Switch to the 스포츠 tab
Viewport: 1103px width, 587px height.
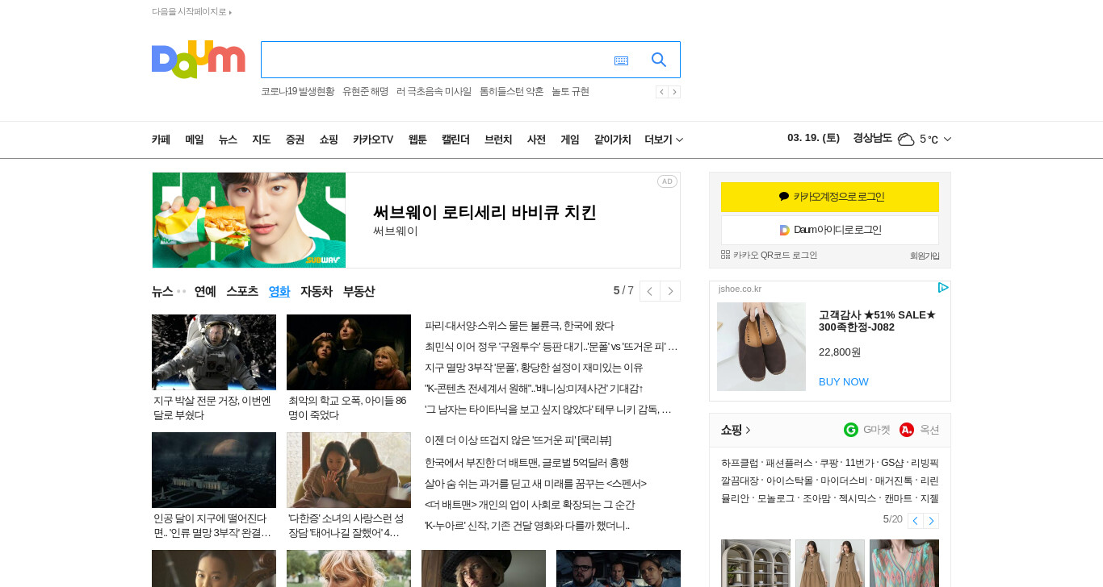point(242,291)
